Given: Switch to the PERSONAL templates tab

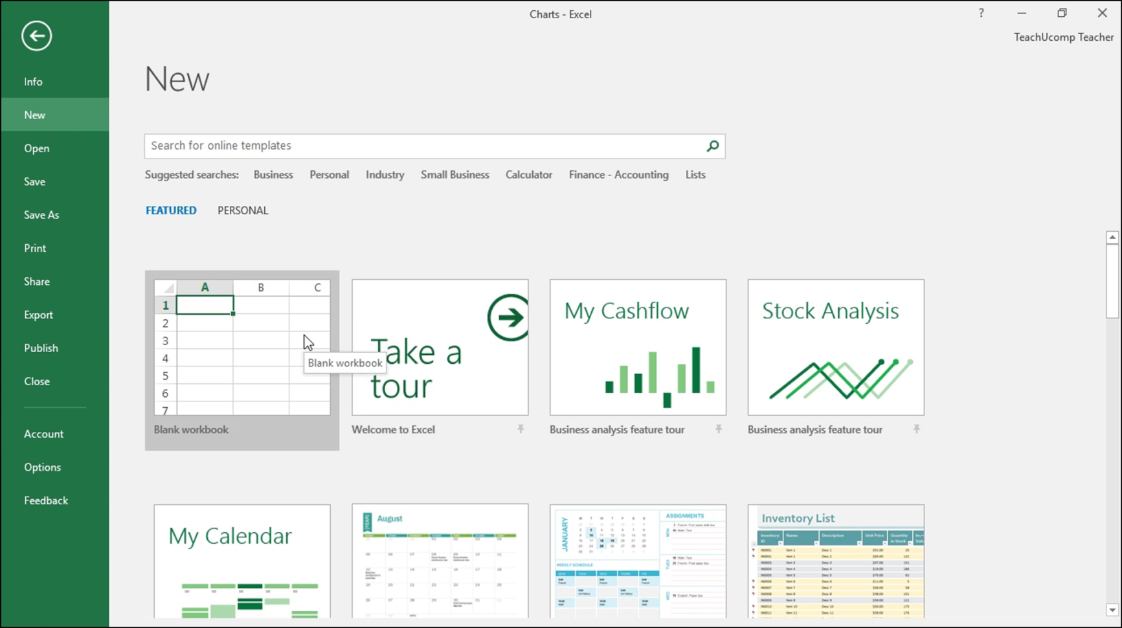Looking at the screenshot, I should pos(243,210).
